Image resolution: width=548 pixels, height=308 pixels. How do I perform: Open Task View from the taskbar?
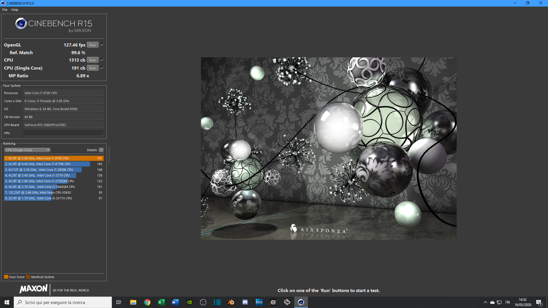(x=119, y=302)
